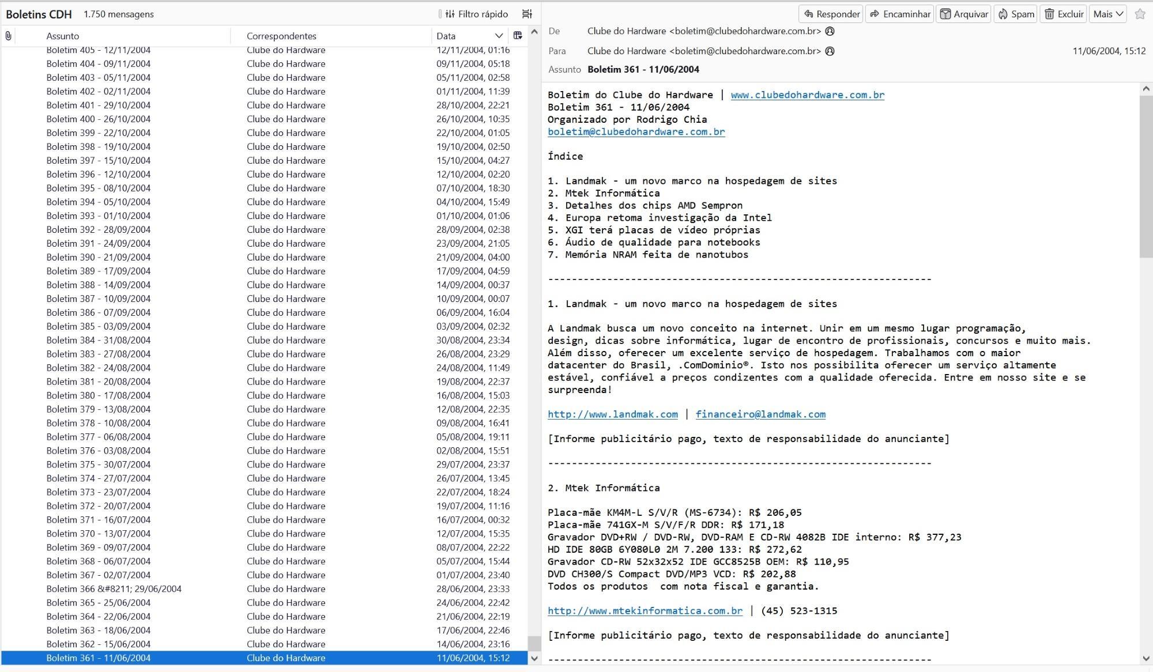
Task: Click recipient contact icon in Para field
Action: point(830,51)
